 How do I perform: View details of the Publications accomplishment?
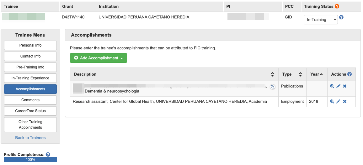pos(332,86)
